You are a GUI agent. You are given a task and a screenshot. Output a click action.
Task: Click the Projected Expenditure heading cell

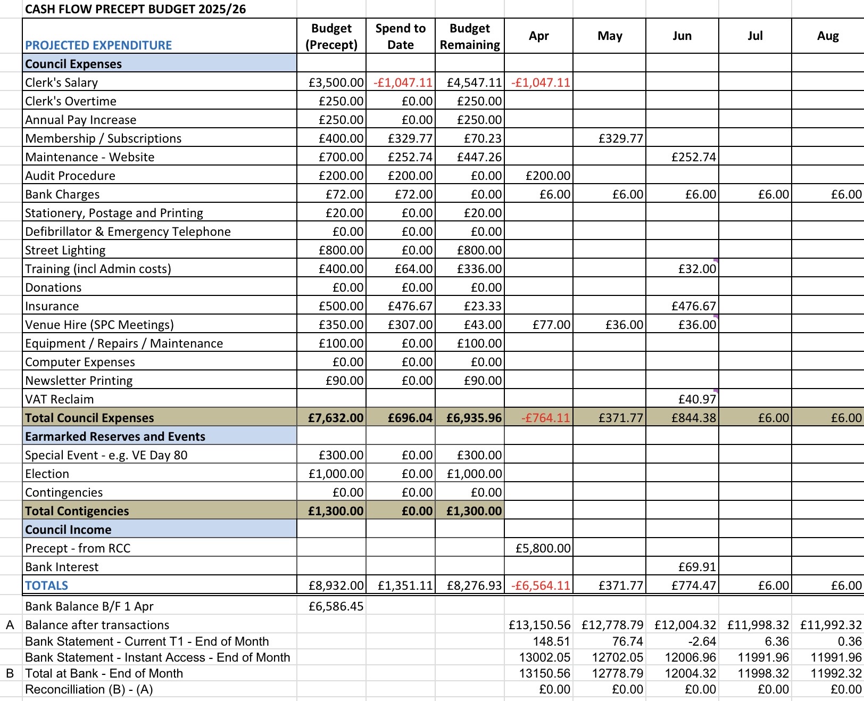pyautogui.click(x=98, y=45)
